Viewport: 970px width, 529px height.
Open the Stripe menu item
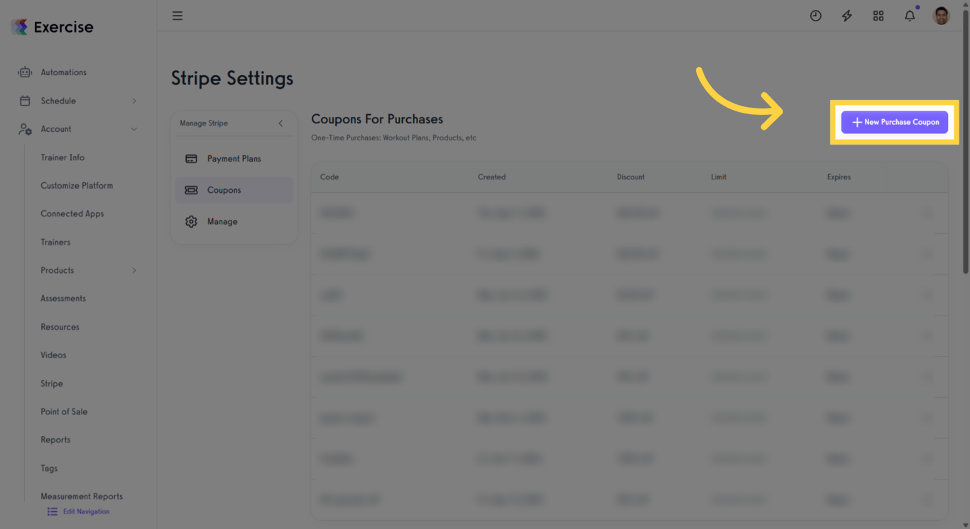51,383
